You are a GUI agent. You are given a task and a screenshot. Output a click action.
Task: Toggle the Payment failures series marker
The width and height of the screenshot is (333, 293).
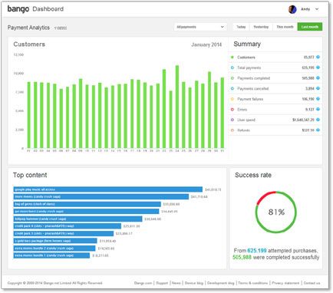232,99
